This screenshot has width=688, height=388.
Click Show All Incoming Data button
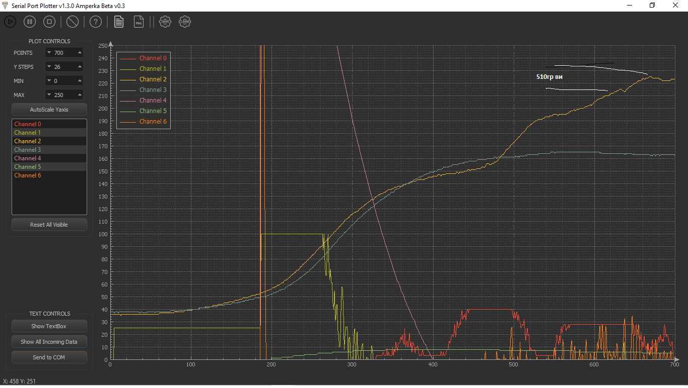pyautogui.click(x=49, y=342)
